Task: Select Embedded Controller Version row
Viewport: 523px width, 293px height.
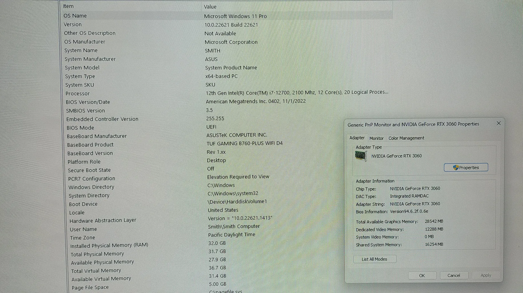Action: pos(102,119)
